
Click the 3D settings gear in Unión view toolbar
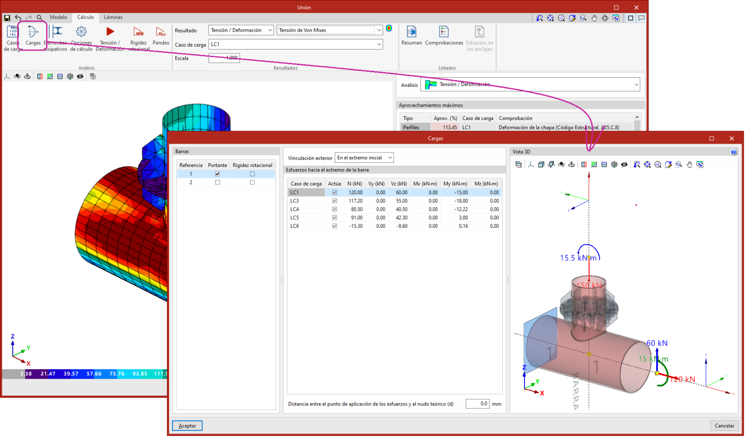point(93,76)
